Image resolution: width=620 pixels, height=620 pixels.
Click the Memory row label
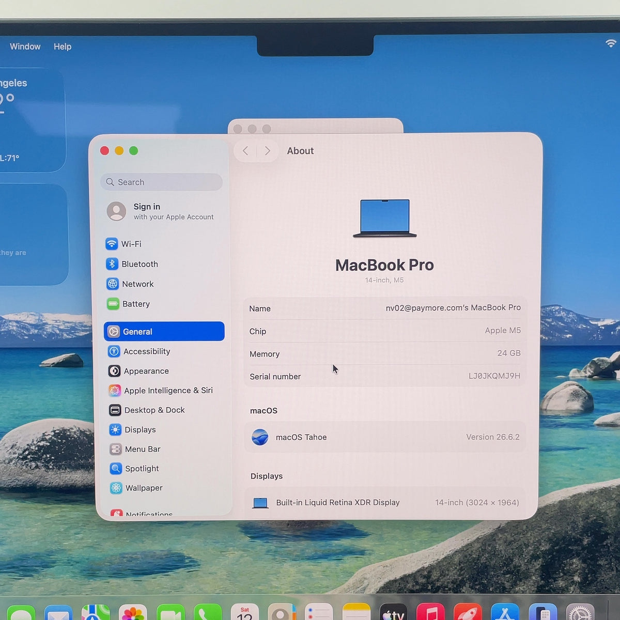(x=265, y=354)
